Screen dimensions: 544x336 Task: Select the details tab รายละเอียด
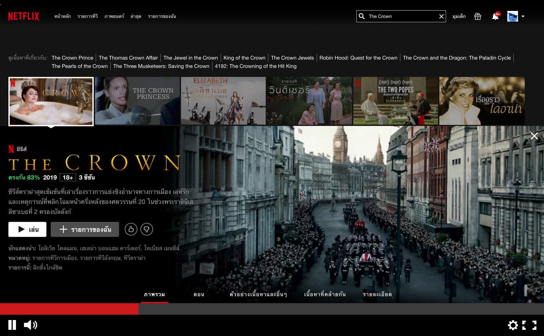377,294
